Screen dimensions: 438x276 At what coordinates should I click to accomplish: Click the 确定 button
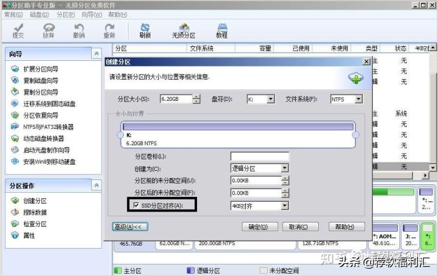click(x=260, y=227)
